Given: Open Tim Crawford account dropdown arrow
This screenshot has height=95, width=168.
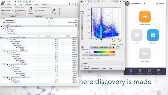Looking at the screenshot, I should (144, 3).
